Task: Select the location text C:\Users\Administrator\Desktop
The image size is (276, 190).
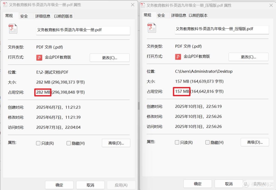Action: [x=204, y=71]
